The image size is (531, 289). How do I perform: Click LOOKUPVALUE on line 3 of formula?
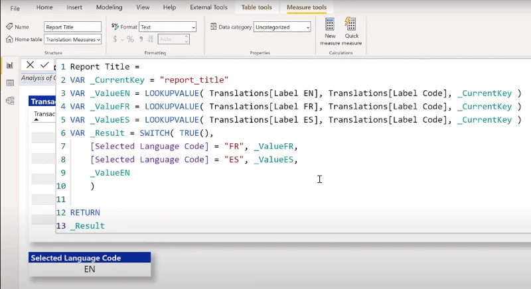(172, 93)
